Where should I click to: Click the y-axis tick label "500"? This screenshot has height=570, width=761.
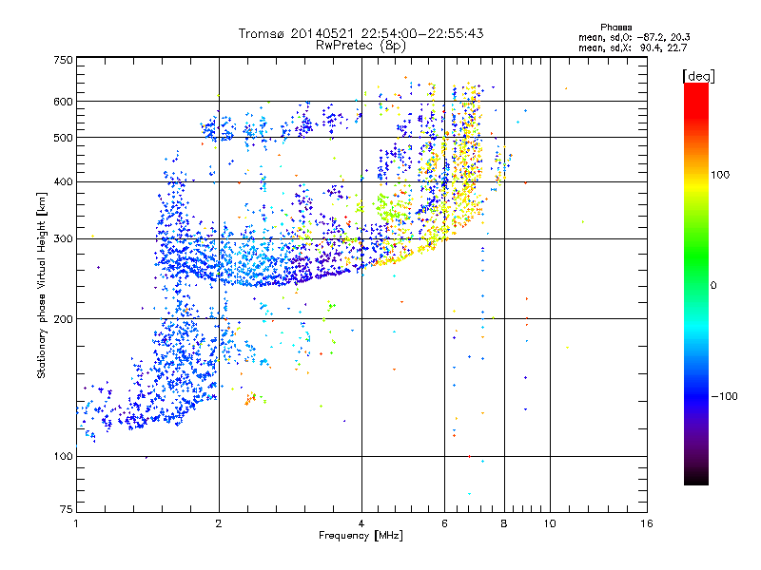click(x=63, y=138)
